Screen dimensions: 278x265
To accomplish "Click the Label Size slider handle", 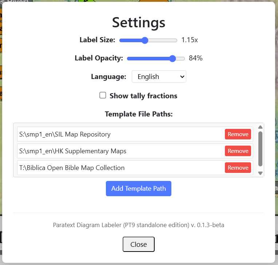I will tap(145, 40).
